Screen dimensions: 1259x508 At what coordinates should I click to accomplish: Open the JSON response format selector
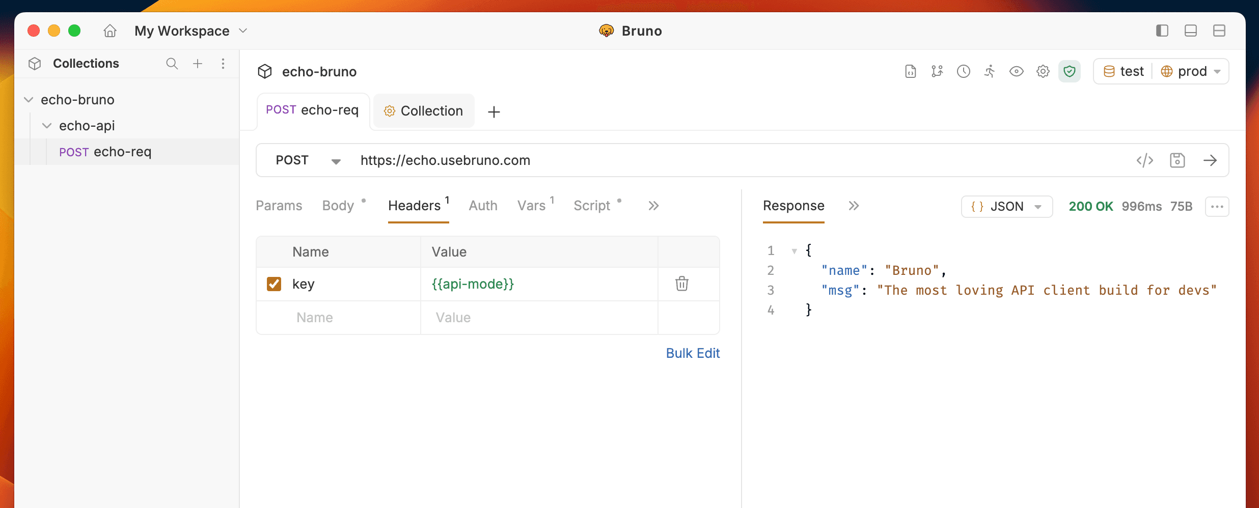[x=1006, y=206]
